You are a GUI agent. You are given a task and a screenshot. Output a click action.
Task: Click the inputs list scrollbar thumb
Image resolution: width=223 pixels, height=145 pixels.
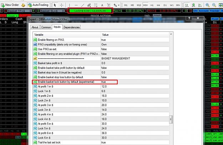click(x=171, y=120)
